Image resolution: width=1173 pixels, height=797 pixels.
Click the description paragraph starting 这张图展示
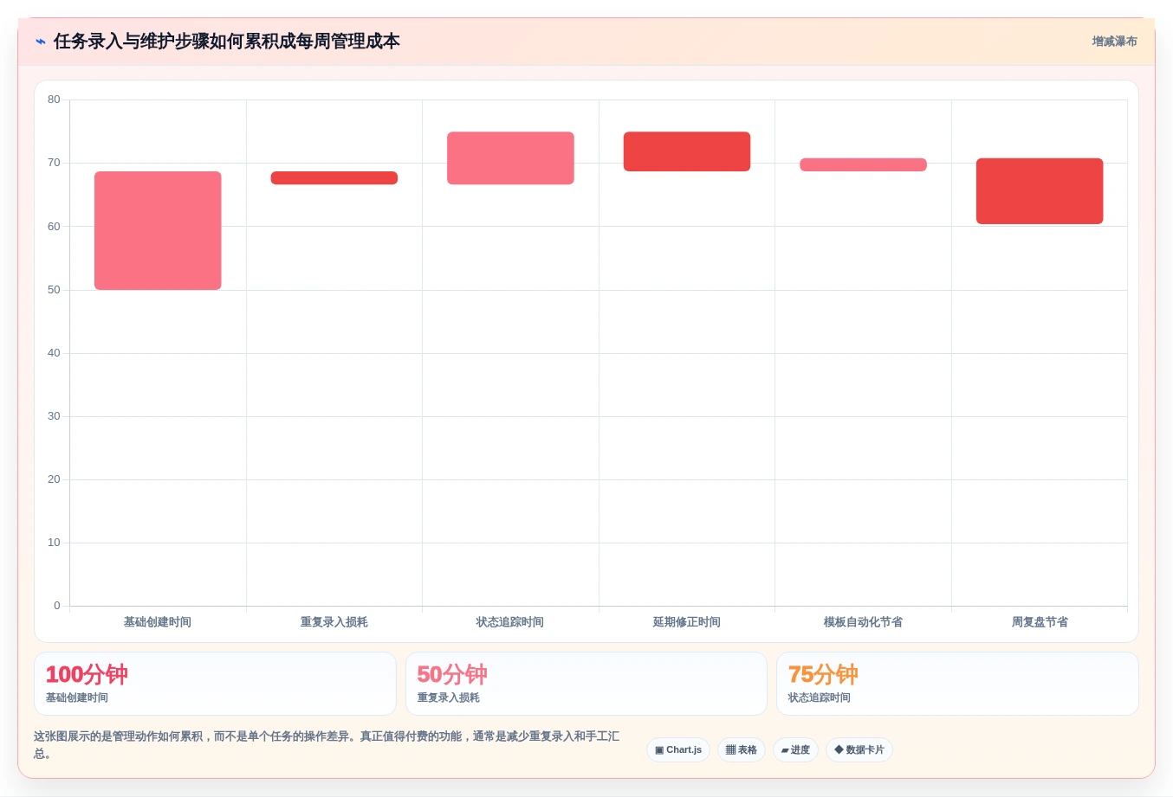coord(327,745)
